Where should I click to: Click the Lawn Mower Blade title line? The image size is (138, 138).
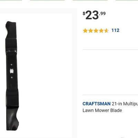(x=102, y=110)
